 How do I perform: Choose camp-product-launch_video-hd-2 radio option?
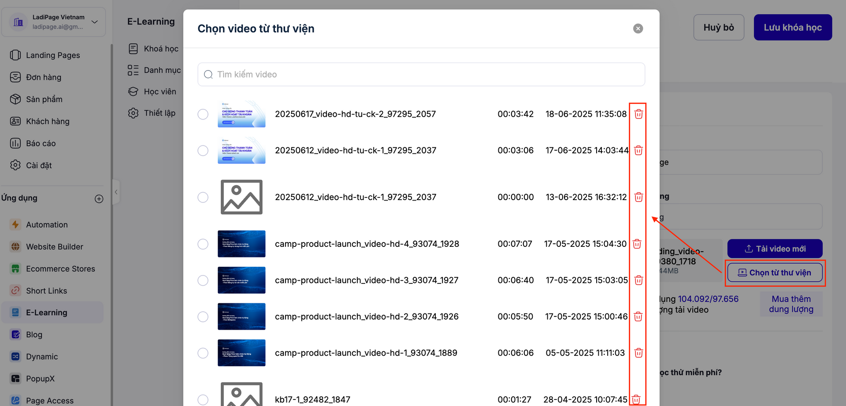pyautogui.click(x=203, y=317)
